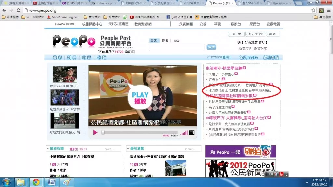333x187 pixels.
Task: Open PeoPo HOME in the top navigation
Action: pyautogui.click(x=65, y=24)
